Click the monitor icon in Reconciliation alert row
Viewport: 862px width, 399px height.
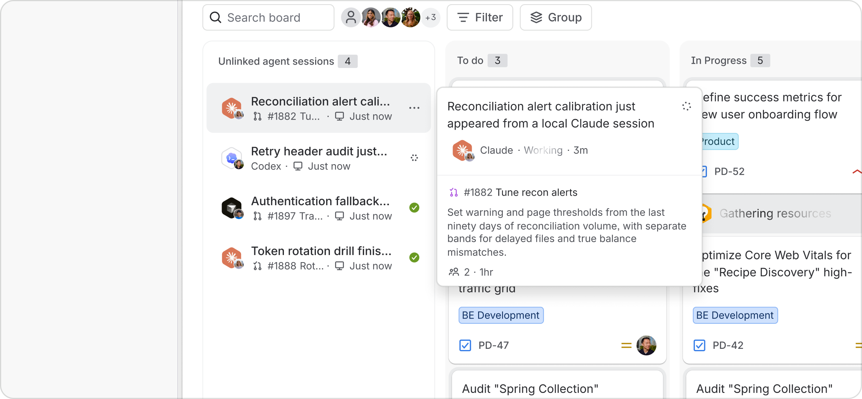pyautogui.click(x=339, y=116)
